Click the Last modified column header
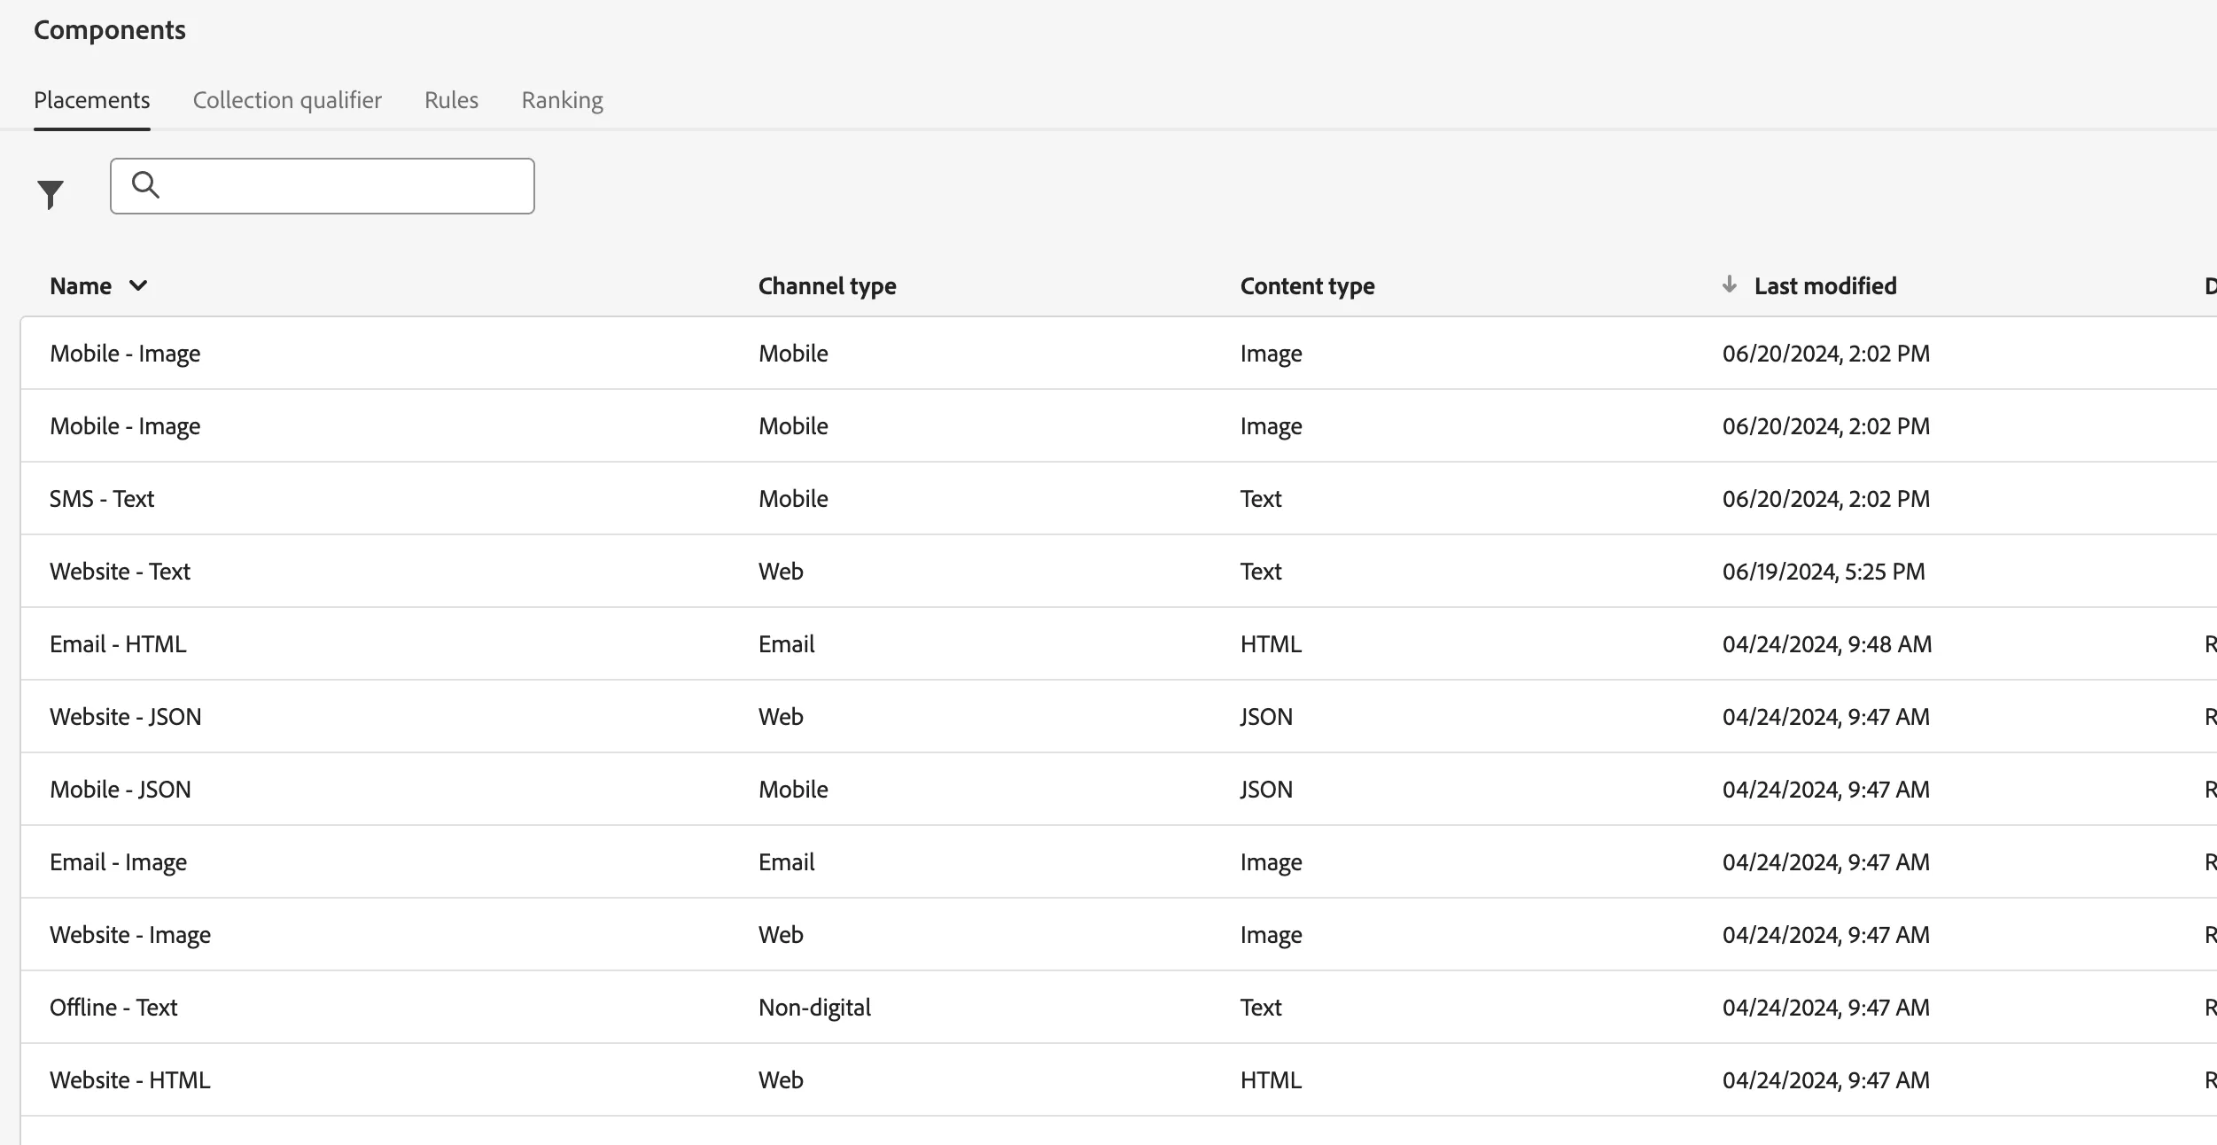 [x=1825, y=285]
